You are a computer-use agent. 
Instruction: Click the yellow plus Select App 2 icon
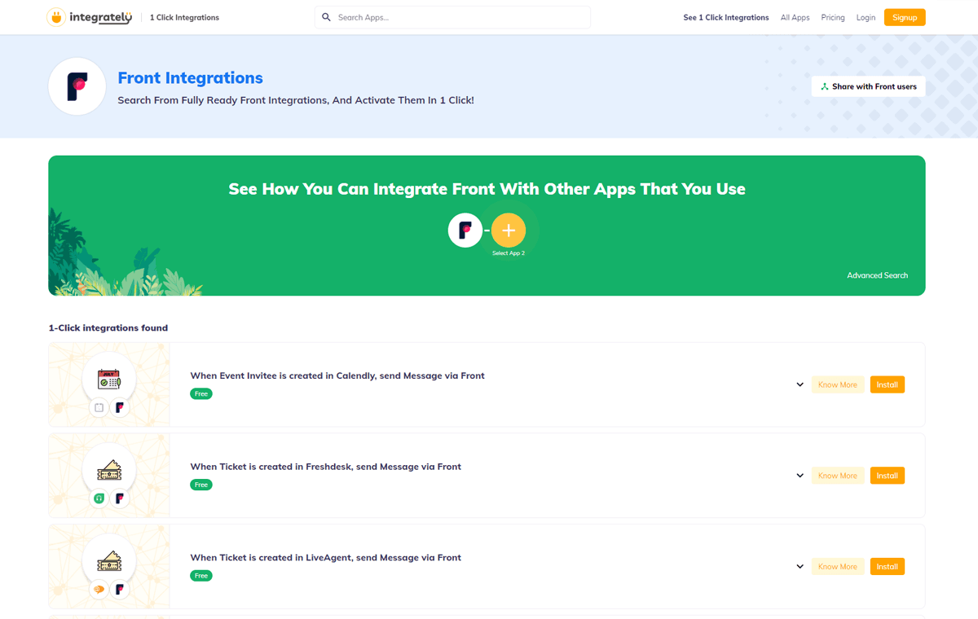pyautogui.click(x=509, y=230)
